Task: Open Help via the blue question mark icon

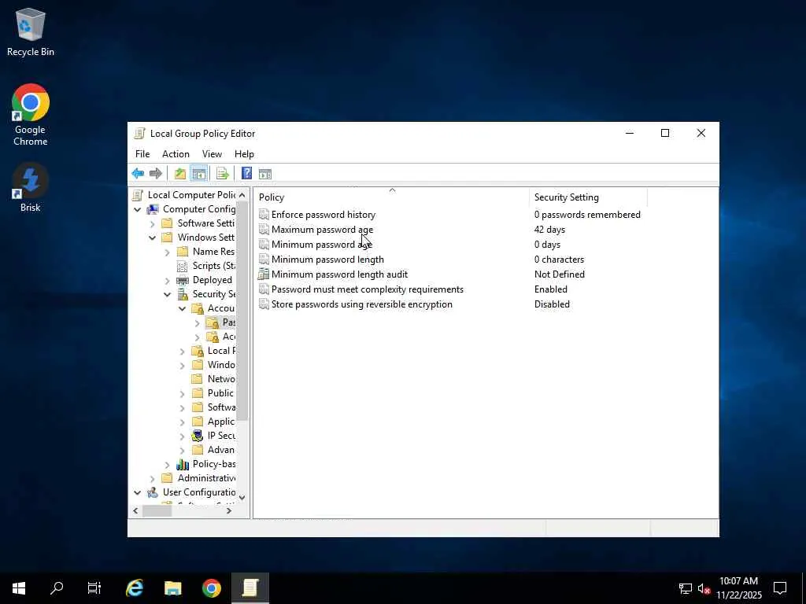Action: (x=246, y=174)
